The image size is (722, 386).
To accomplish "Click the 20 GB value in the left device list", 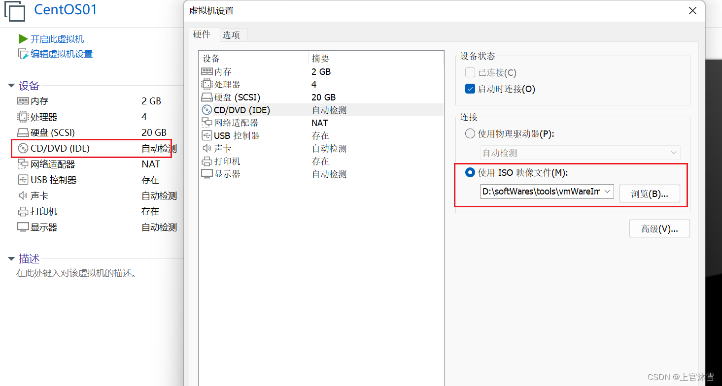I will click(x=154, y=132).
